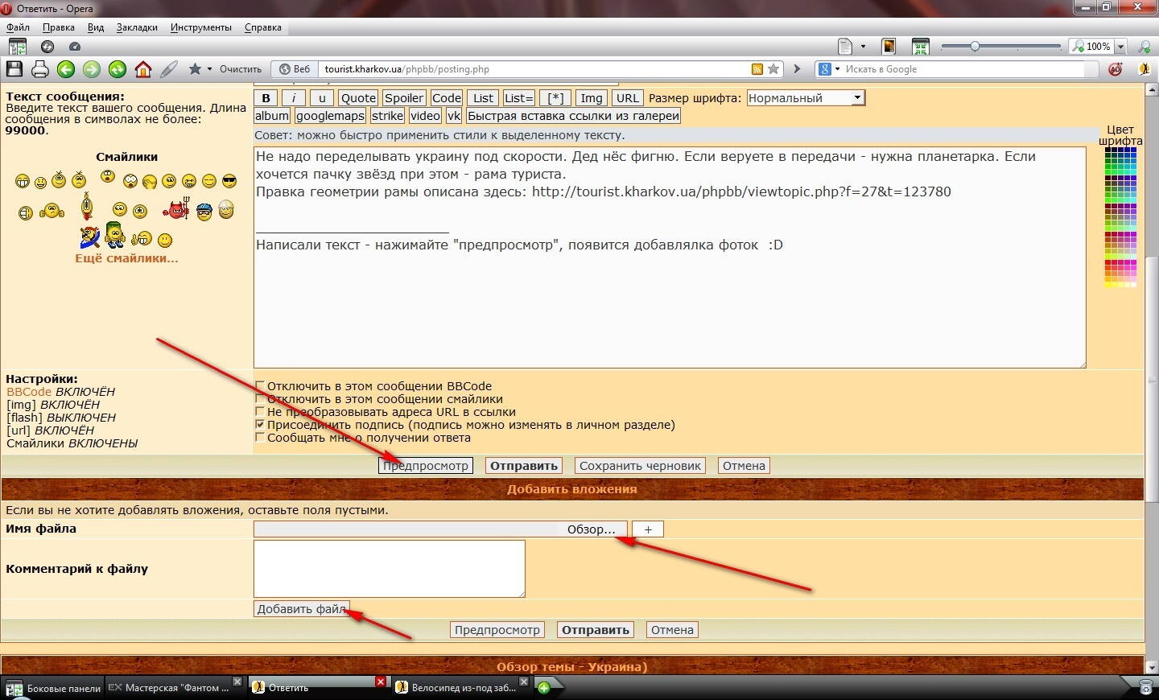Bookmark page with address bar star icon
The image size is (1159, 700).
coord(773,69)
